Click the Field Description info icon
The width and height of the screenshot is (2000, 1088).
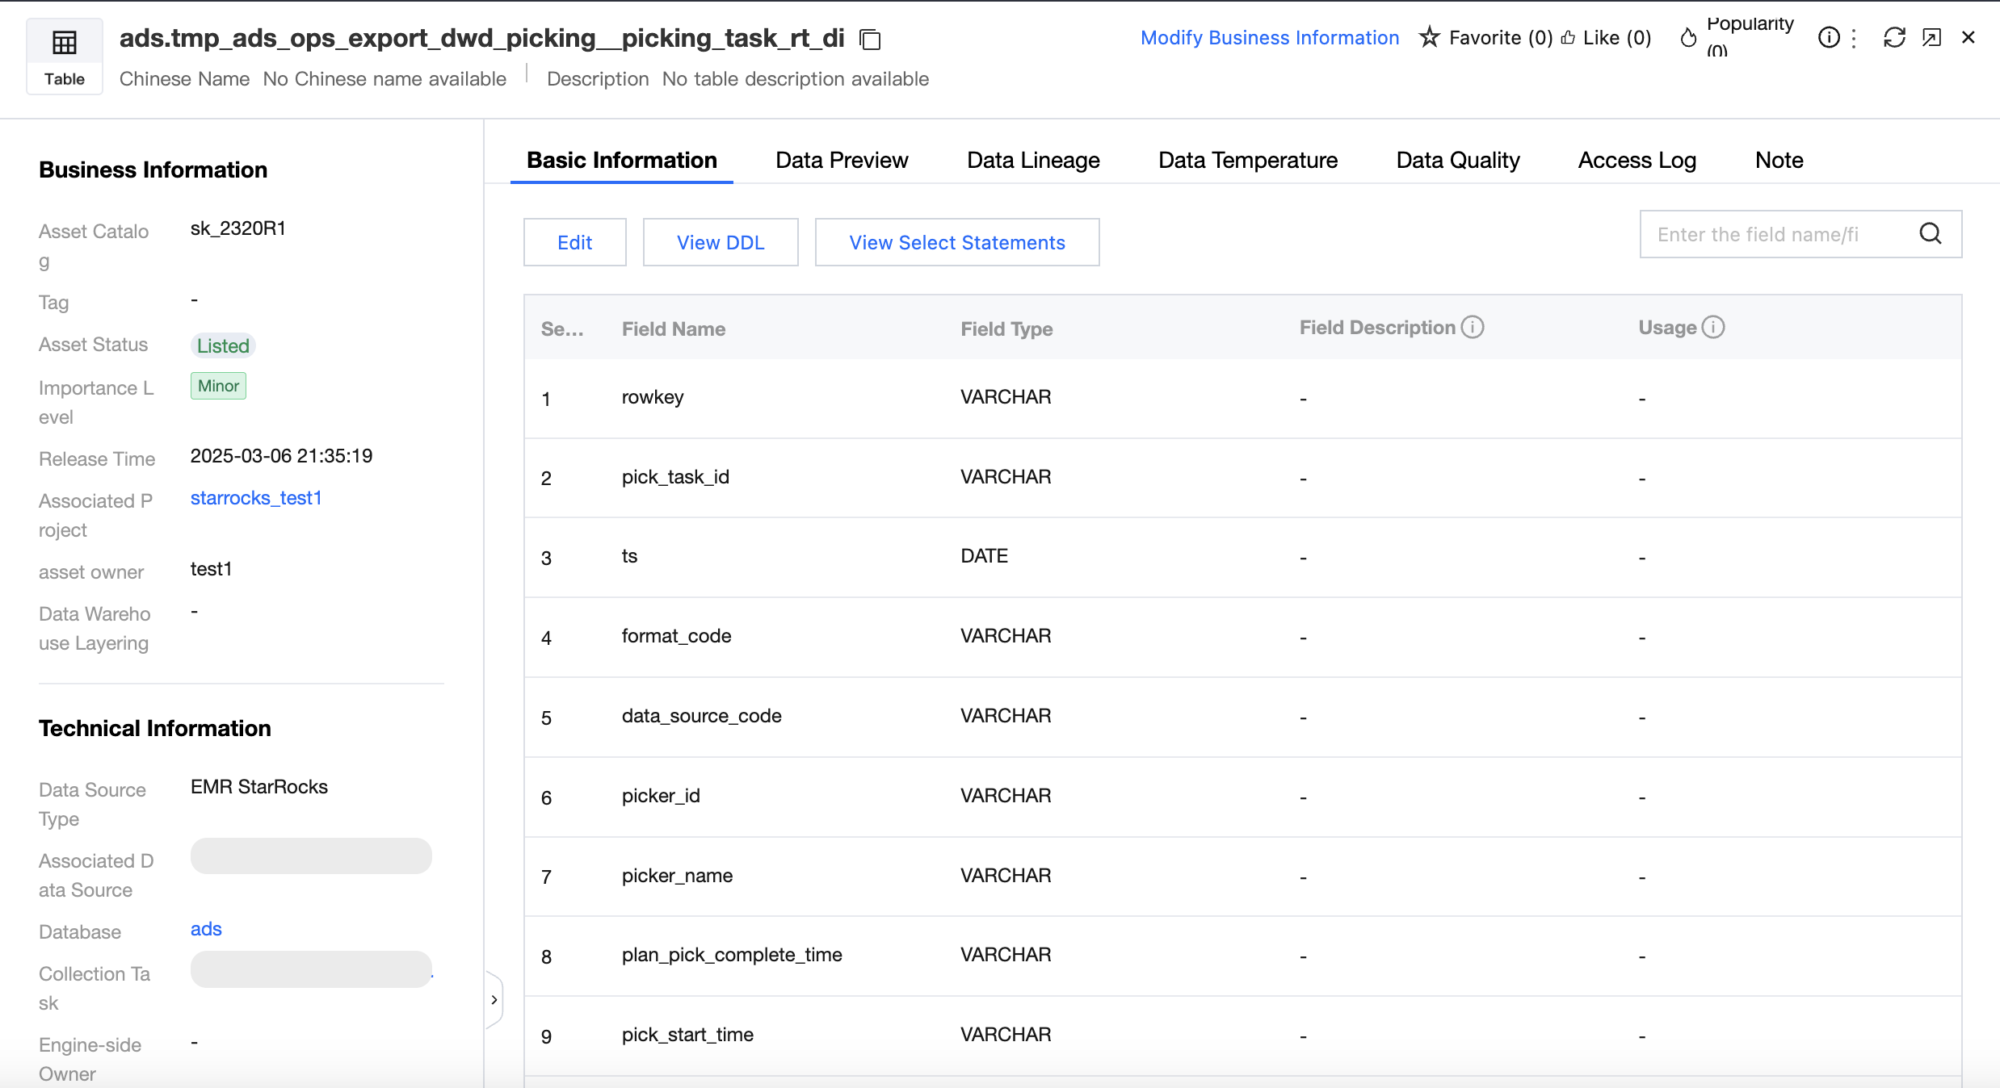point(1473,327)
